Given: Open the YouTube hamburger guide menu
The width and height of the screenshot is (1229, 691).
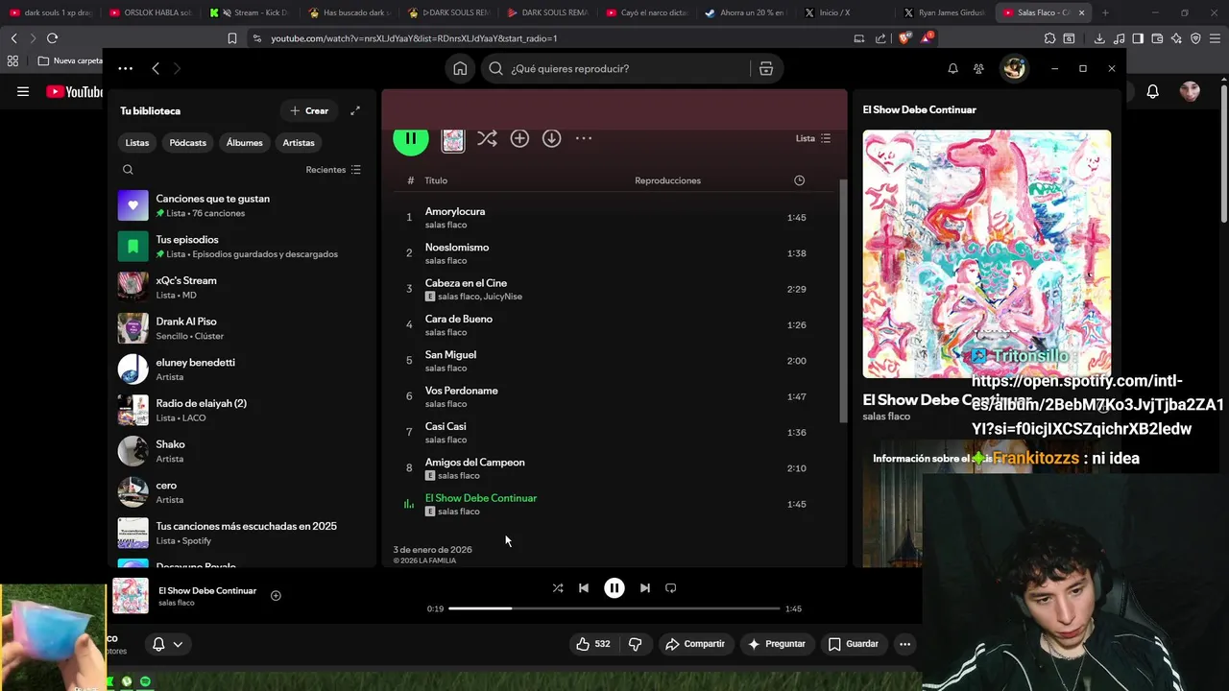Looking at the screenshot, I should (x=23, y=92).
